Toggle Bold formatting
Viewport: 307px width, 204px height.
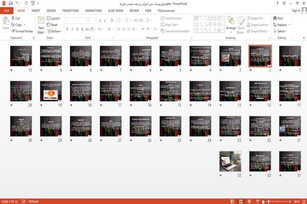click(x=68, y=29)
